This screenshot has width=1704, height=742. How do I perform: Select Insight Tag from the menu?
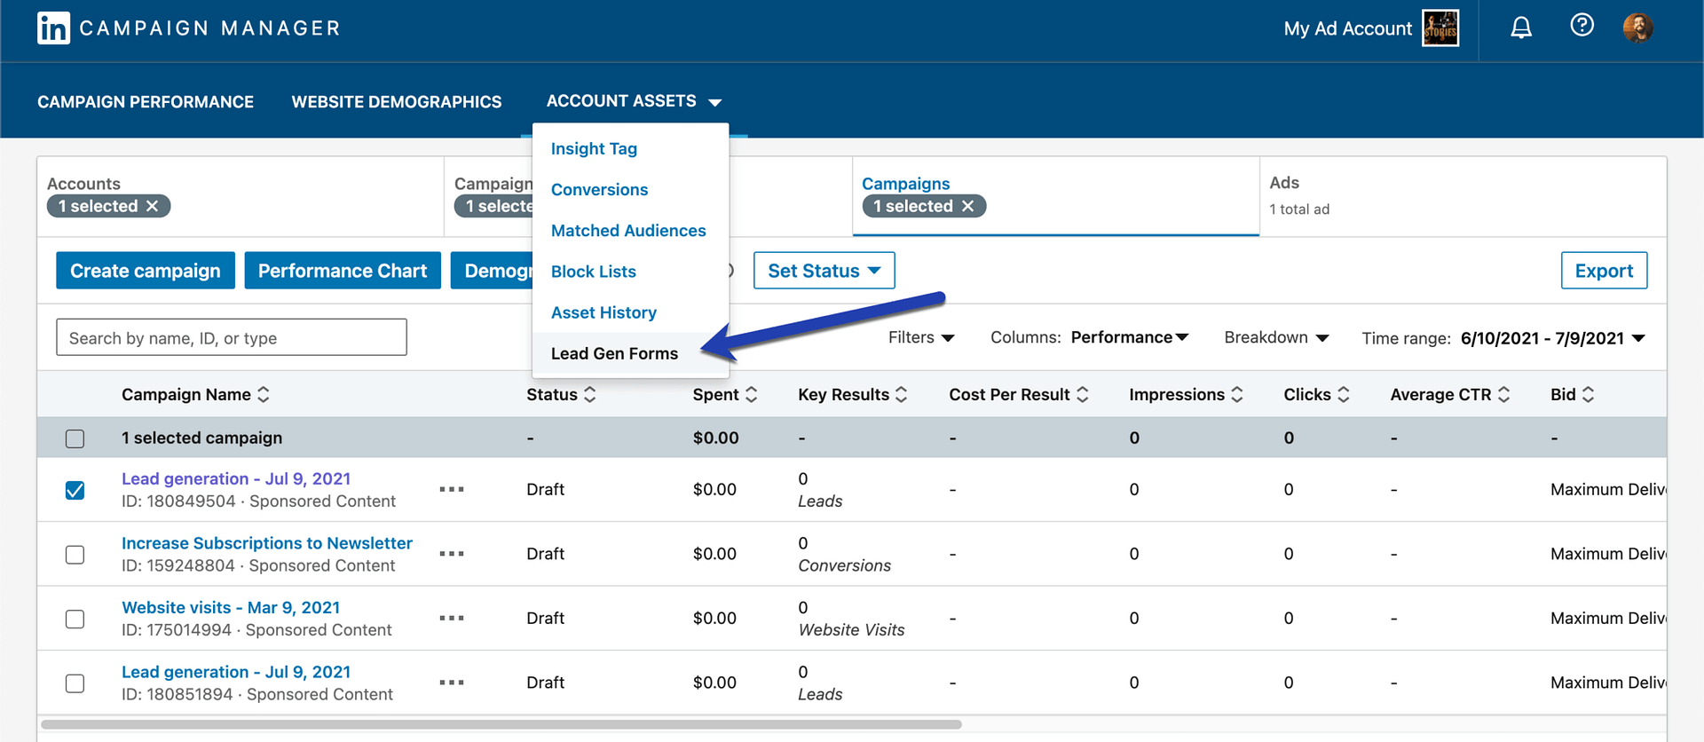coord(594,149)
